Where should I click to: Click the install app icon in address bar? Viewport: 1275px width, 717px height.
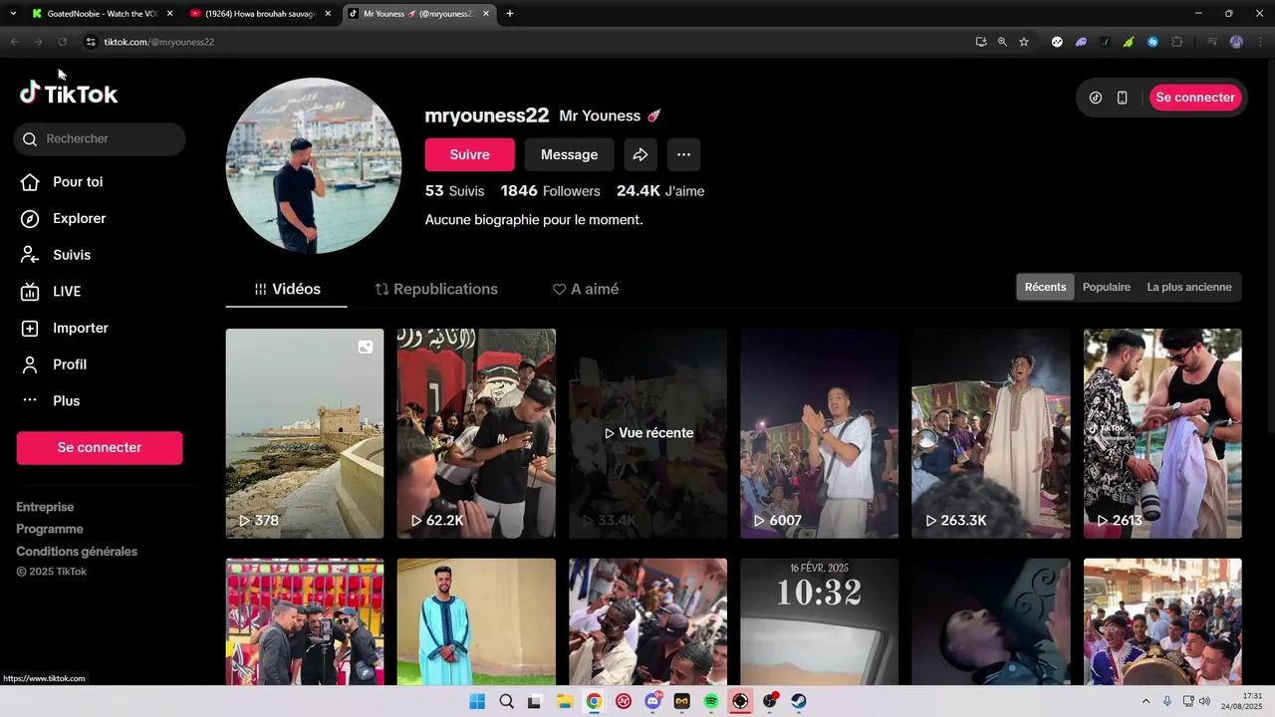coord(981,42)
